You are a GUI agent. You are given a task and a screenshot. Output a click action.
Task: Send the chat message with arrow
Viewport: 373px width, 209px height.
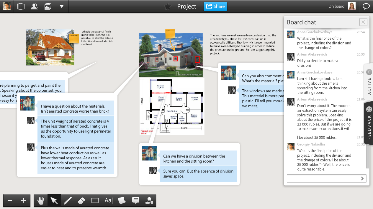point(363,178)
